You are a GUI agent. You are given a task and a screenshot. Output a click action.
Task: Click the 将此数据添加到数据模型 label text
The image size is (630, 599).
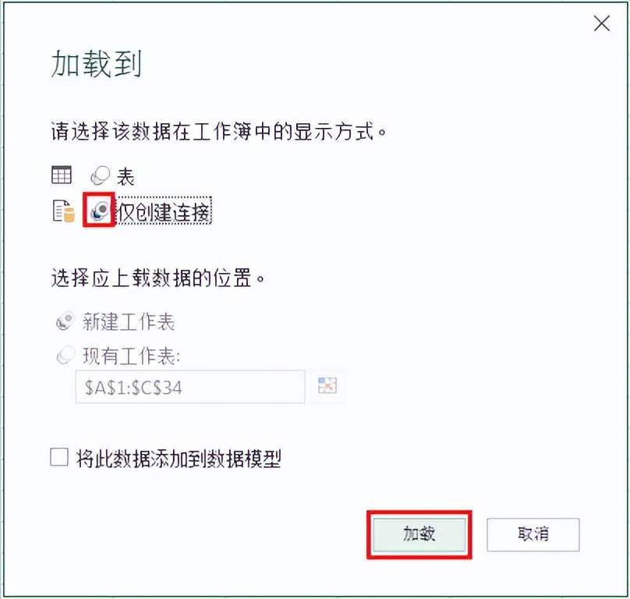179,459
